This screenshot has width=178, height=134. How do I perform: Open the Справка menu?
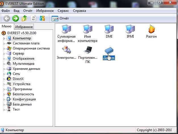79,11
